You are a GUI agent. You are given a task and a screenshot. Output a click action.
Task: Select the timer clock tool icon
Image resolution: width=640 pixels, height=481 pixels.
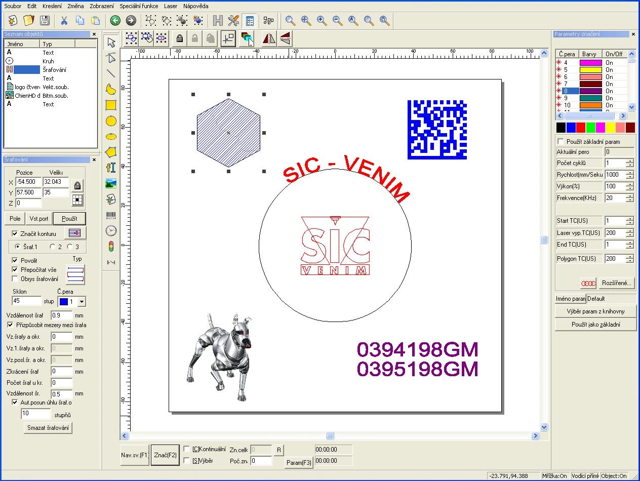point(111,231)
